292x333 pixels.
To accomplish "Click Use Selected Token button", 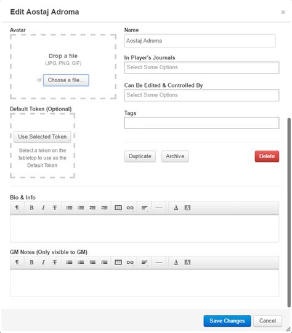I will pos(43,137).
